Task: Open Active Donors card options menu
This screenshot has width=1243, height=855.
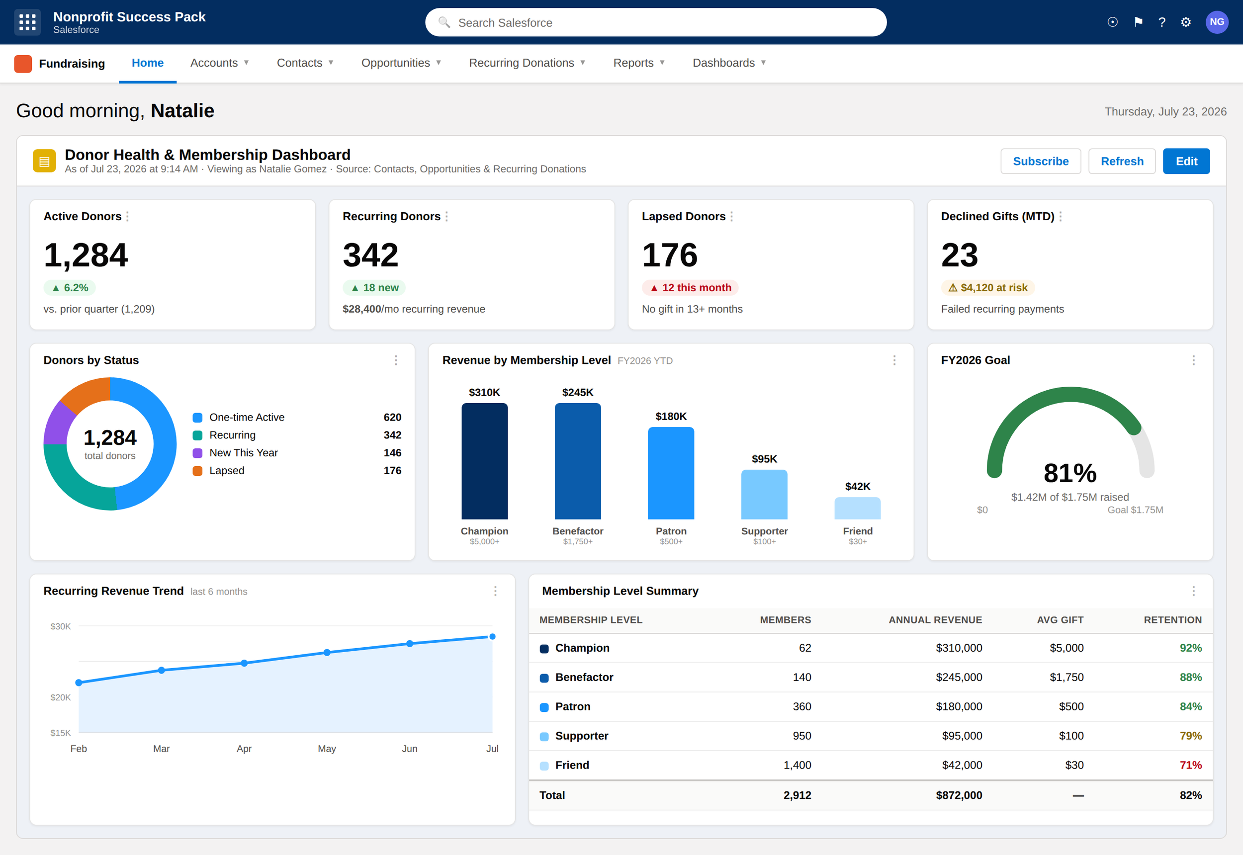Action: (x=127, y=216)
